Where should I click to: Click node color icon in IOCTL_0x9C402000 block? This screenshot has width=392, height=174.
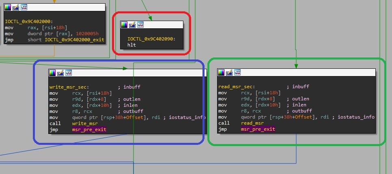8,8
